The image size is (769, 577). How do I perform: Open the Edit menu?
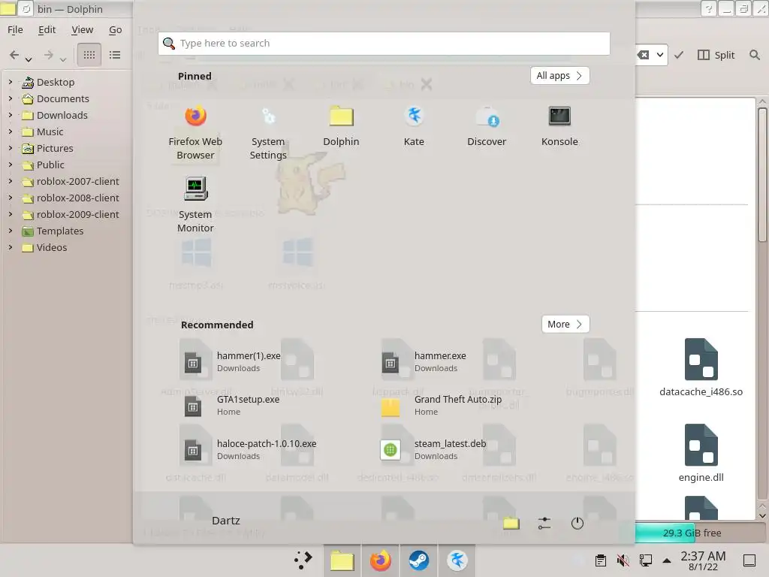coord(47,30)
